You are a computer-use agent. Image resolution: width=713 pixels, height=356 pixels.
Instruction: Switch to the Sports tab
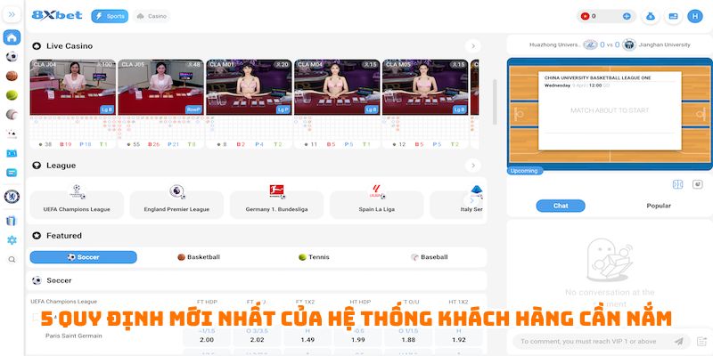tap(110, 16)
